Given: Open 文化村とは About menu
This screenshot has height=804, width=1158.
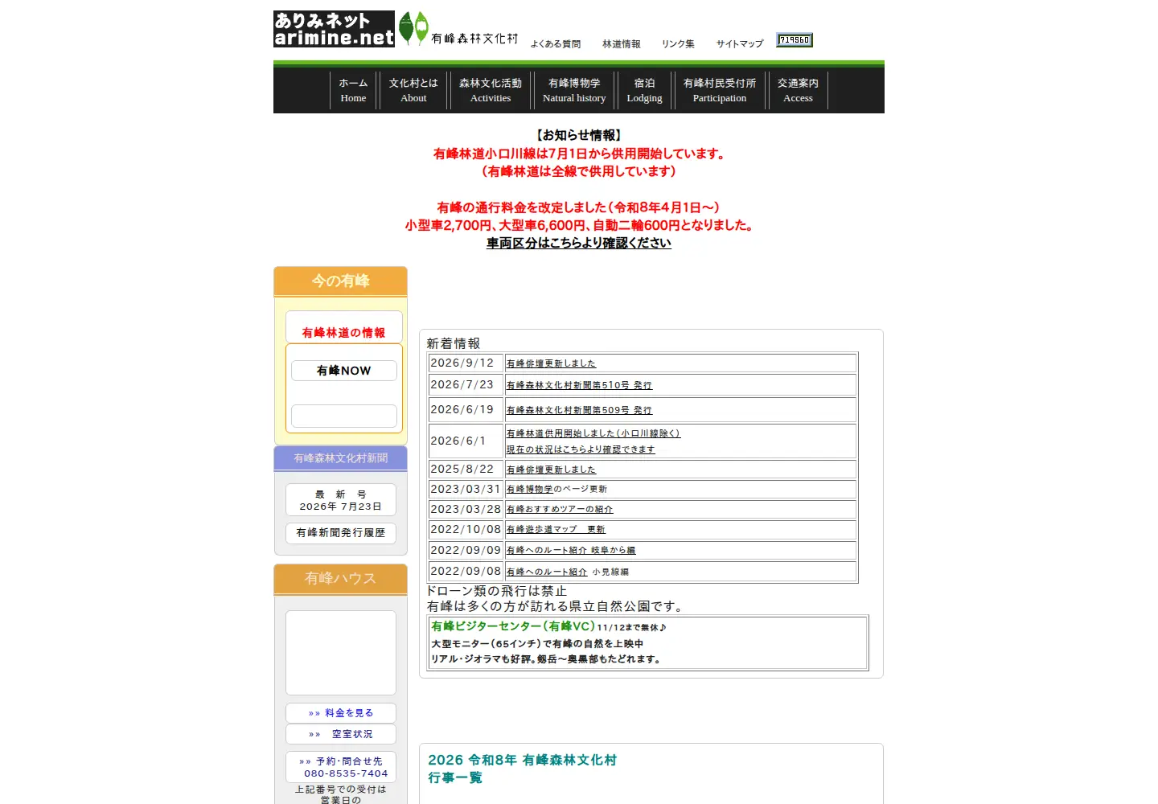Looking at the screenshot, I should (413, 90).
